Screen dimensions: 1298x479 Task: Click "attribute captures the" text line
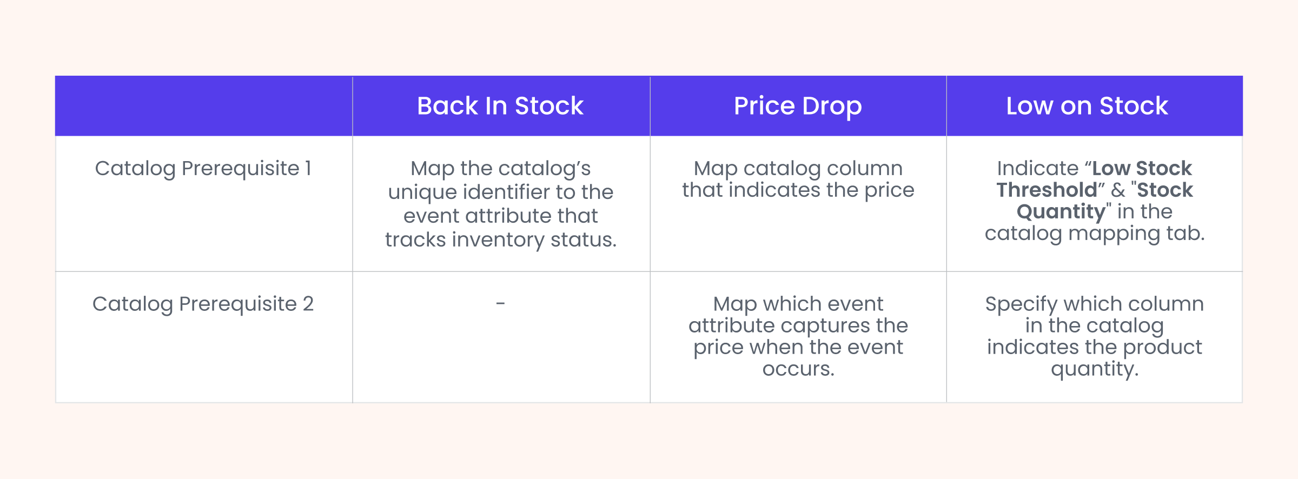click(798, 326)
